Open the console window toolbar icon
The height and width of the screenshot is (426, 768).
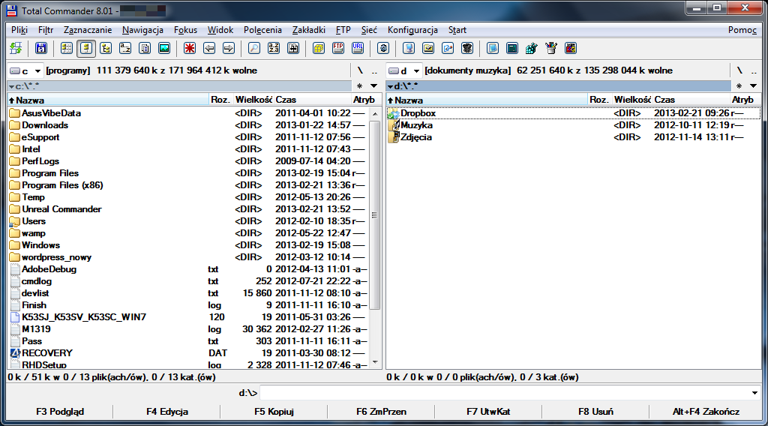click(512, 48)
